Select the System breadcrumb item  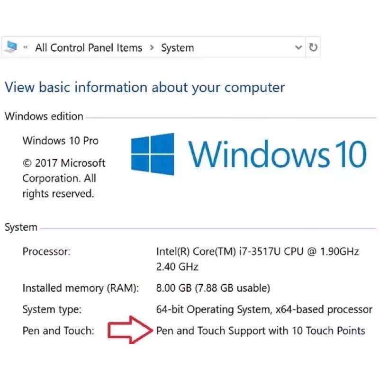(x=177, y=48)
